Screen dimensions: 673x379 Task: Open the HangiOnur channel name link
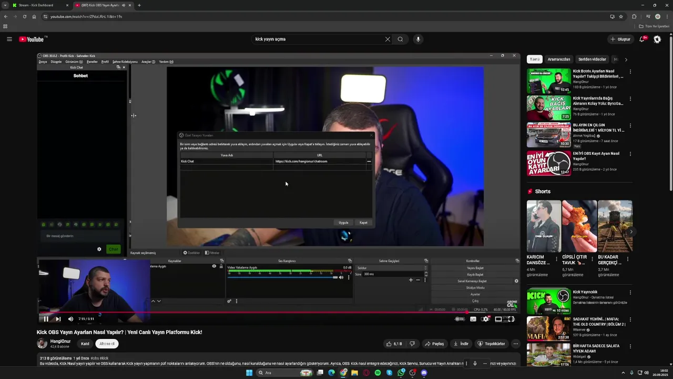pyautogui.click(x=60, y=341)
